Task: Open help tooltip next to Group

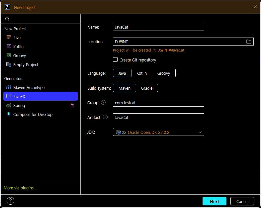Action: pyautogui.click(x=103, y=102)
